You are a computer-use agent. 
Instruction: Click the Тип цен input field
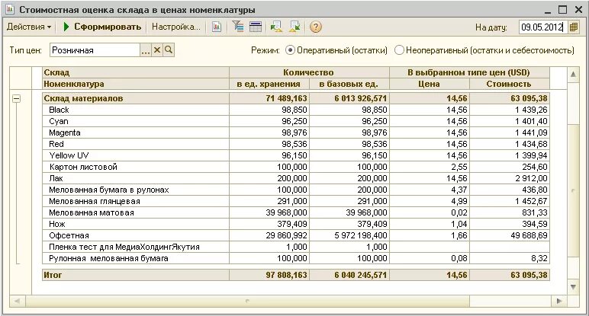point(95,50)
